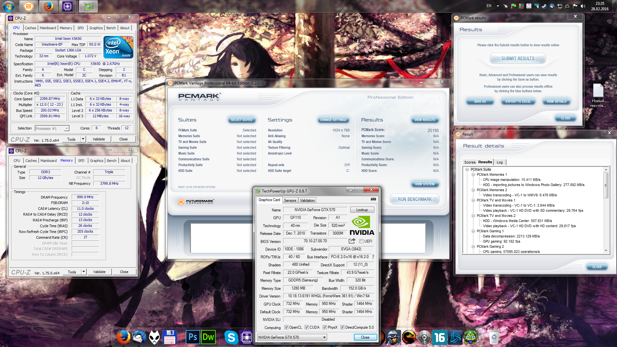Launch the Battlefield soldier dock icon
The image size is (617, 347).
click(x=393, y=337)
